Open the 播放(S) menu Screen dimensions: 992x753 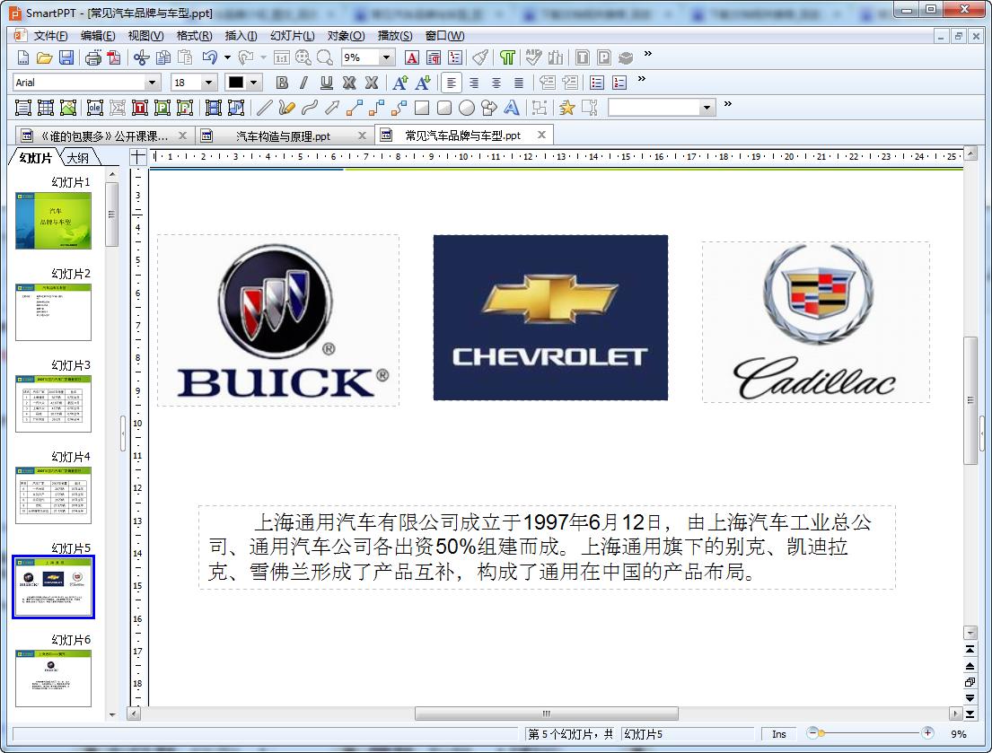(395, 36)
